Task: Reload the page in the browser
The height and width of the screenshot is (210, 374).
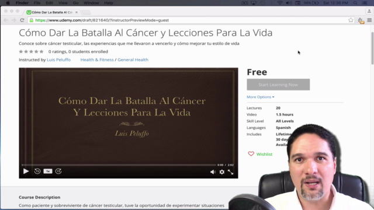Action: (22, 20)
